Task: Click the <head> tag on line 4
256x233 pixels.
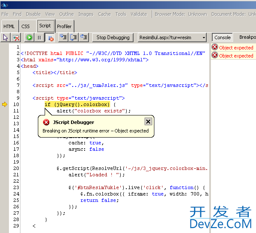Action: coord(29,66)
